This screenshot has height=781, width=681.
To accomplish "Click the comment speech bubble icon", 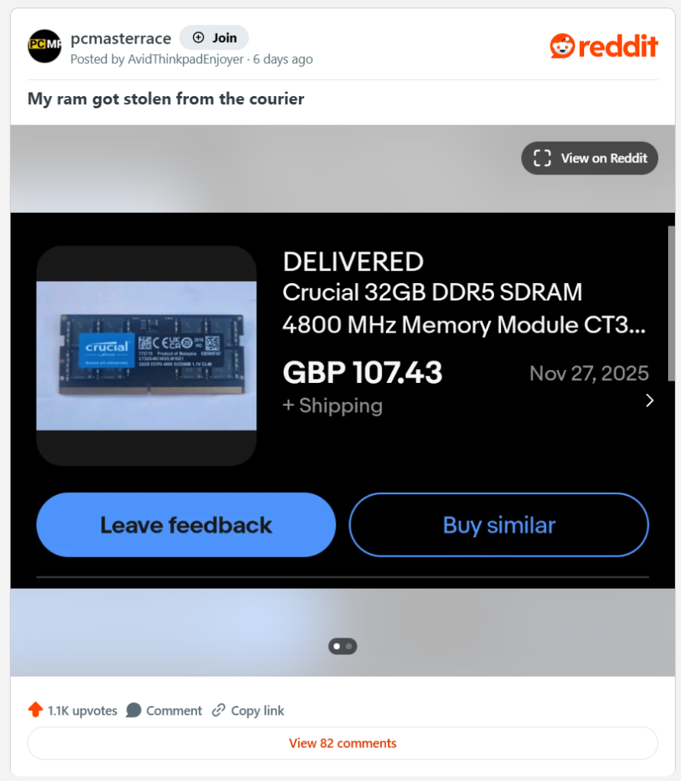I will click(133, 710).
